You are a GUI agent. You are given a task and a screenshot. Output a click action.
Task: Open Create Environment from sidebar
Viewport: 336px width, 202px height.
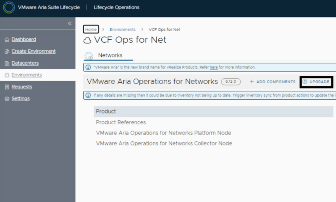[33, 51]
